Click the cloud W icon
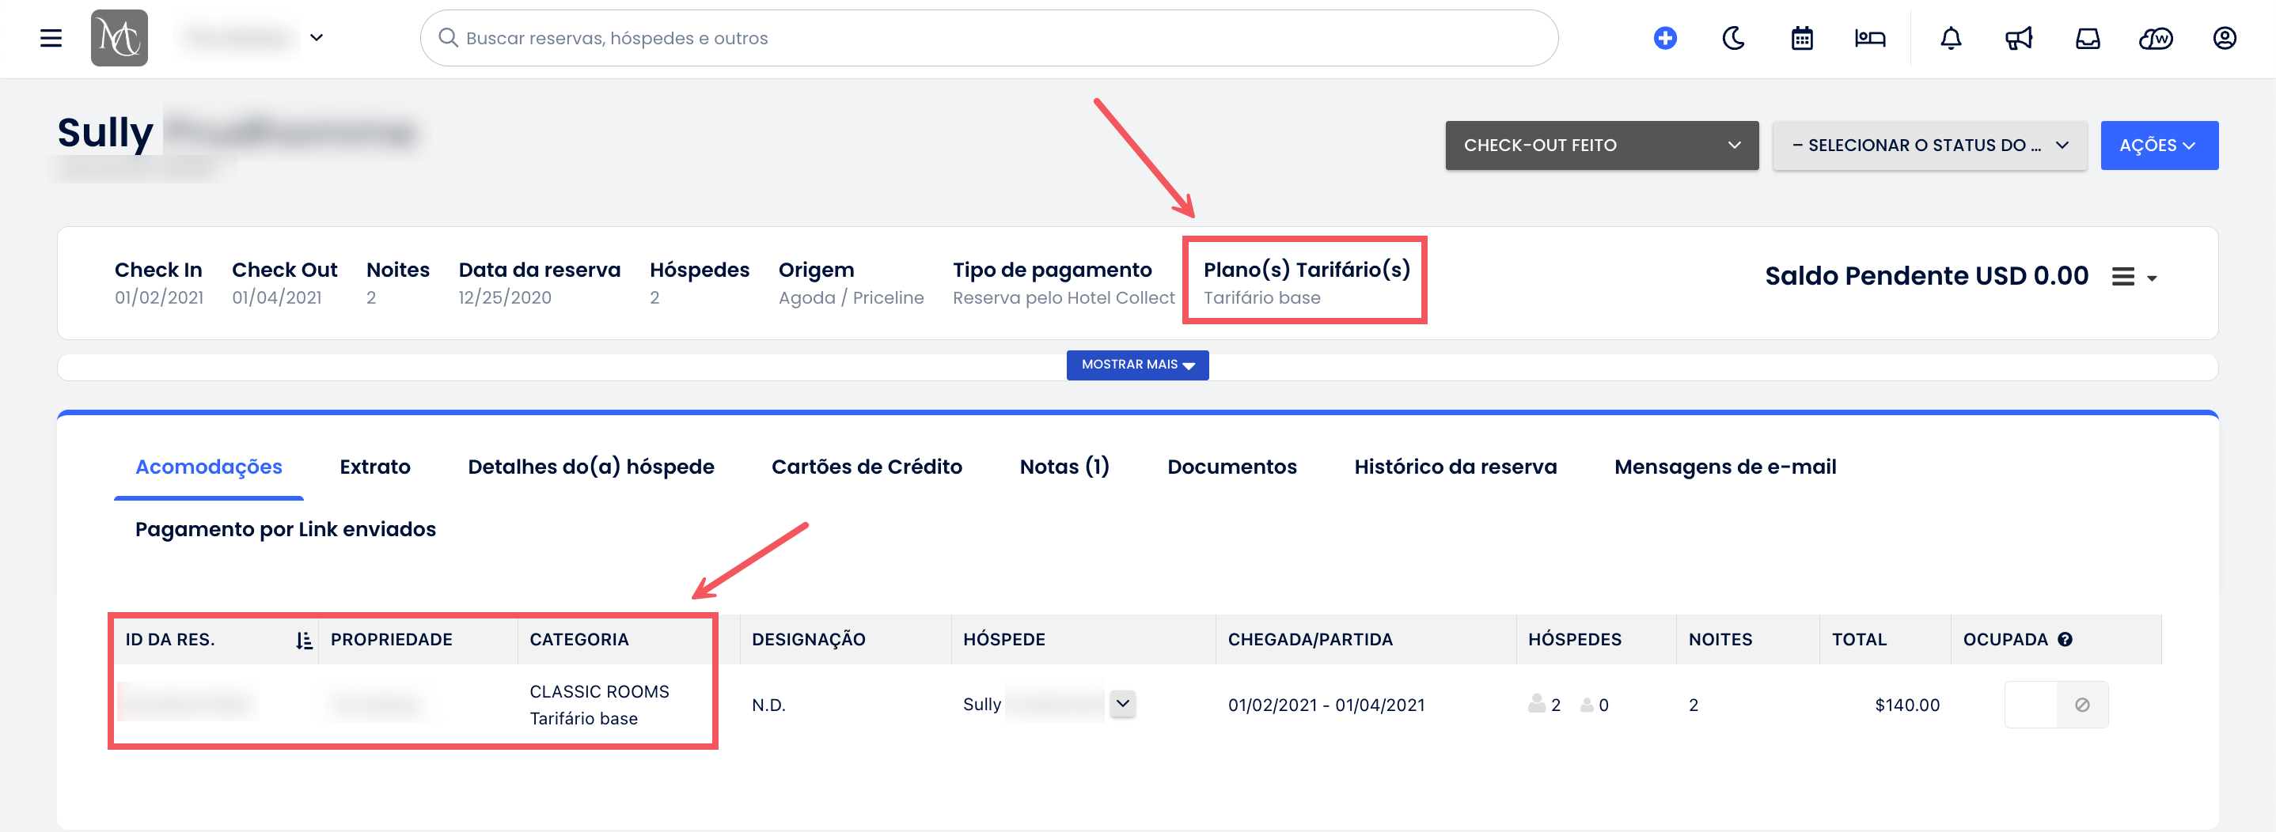Viewport: 2276px width, 832px height. (2155, 38)
